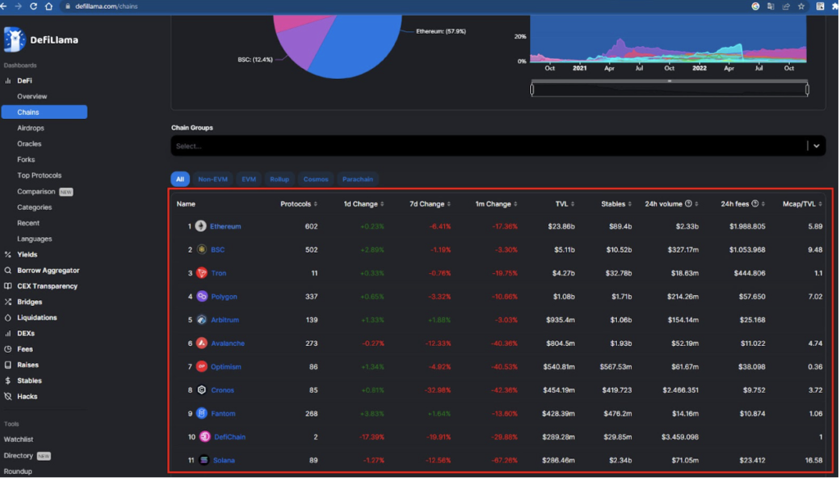Open Bridges via its shuffle icon
This screenshot has width=839, height=478.
(7, 302)
